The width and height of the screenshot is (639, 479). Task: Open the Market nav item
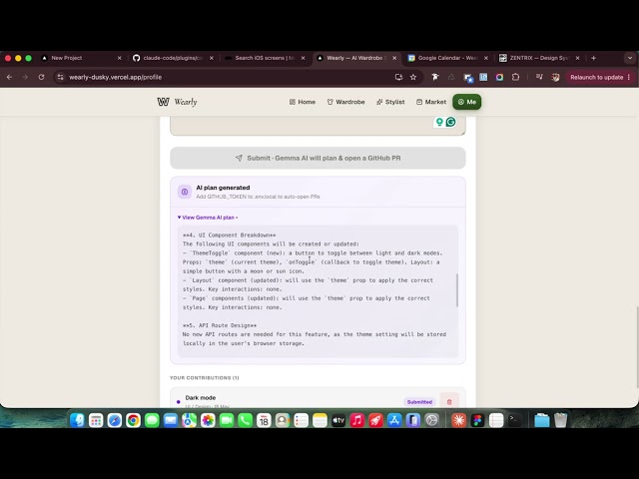coord(431,102)
